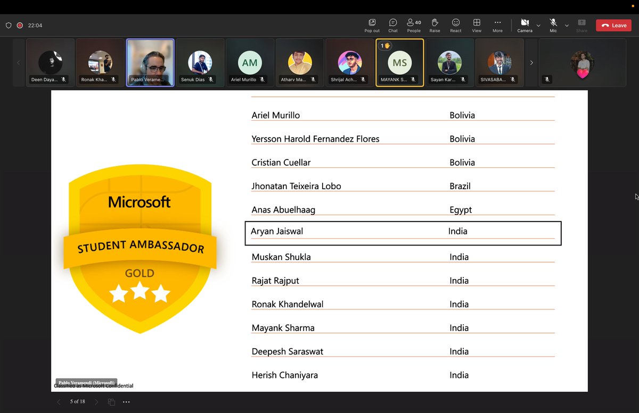Go to previous participants page
Screen dimensions: 639x413
[19, 63]
